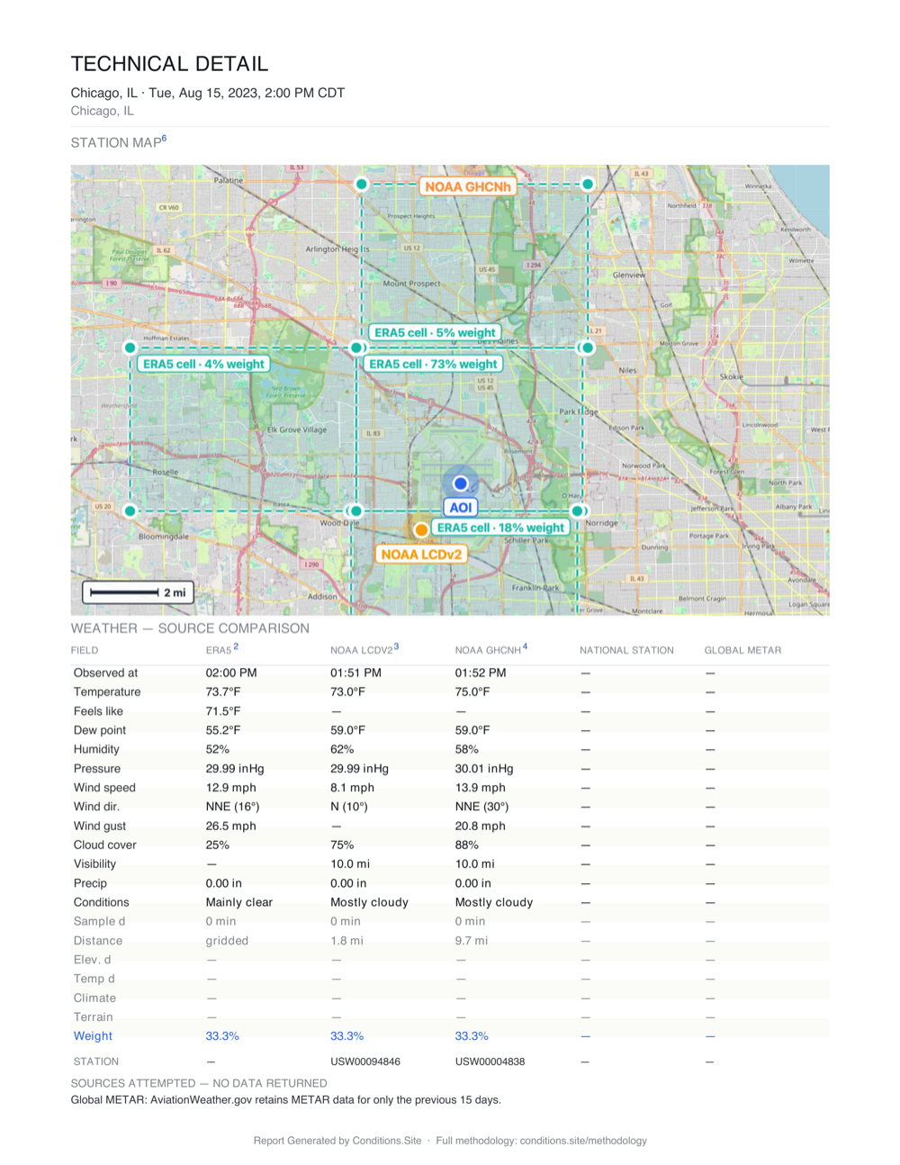Click the Visibility row label
Image resolution: width=900 pixels, height=1165 pixels.
[x=94, y=864]
